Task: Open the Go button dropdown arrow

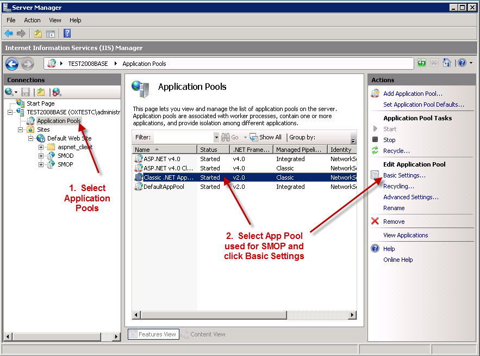Action: coord(245,137)
